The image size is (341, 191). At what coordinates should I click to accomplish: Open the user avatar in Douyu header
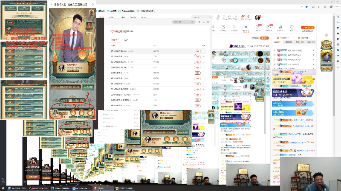coord(258,17)
